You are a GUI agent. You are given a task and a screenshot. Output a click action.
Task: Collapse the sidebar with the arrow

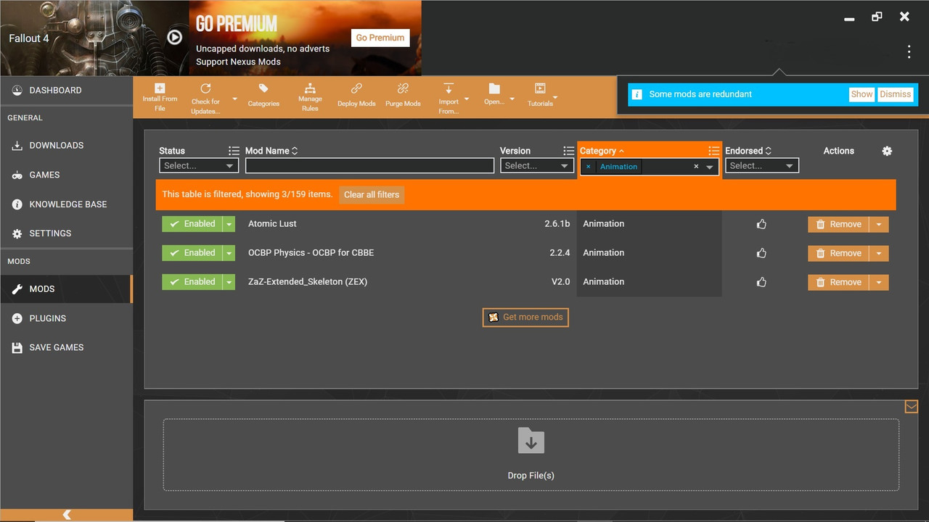pyautogui.click(x=67, y=515)
